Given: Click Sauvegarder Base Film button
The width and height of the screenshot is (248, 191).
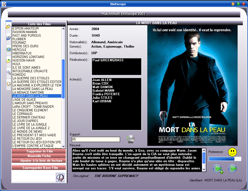Looking at the screenshot, I should (x=39, y=167).
